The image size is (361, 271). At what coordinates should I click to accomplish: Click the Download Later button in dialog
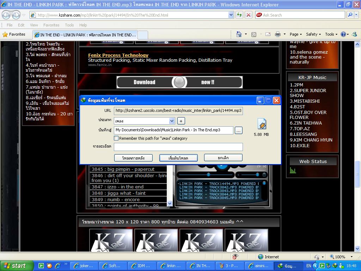133,158
